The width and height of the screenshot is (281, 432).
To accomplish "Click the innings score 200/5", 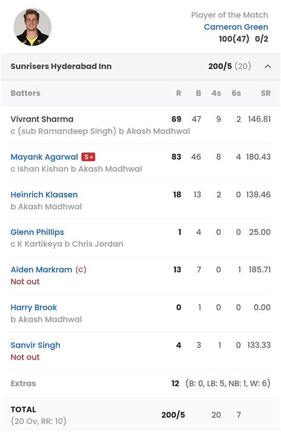I will pyautogui.click(x=220, y=66).
